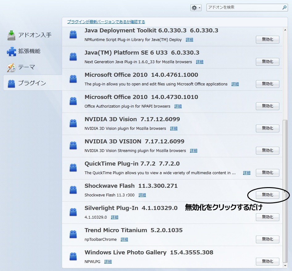The height and width of the screenshot is (271, 292).
Task: Click NVIDIA 3D VISION Streaming plugin icon
Action: click(73, 146)
